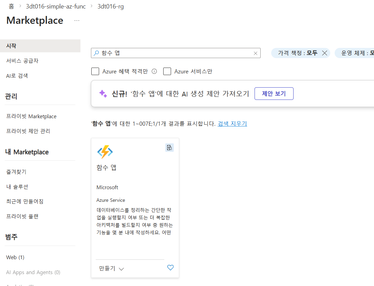Select the Web (1) category
This screenshot has width=374, height=286.
click(15, 257)
